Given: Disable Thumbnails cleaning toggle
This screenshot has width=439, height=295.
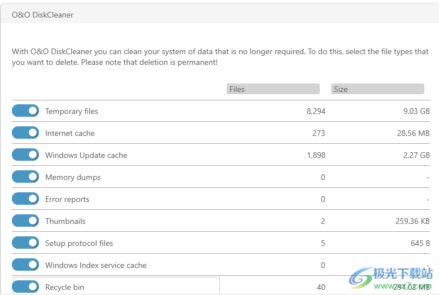Looking at the screenshot, I should tap(25, 221).
